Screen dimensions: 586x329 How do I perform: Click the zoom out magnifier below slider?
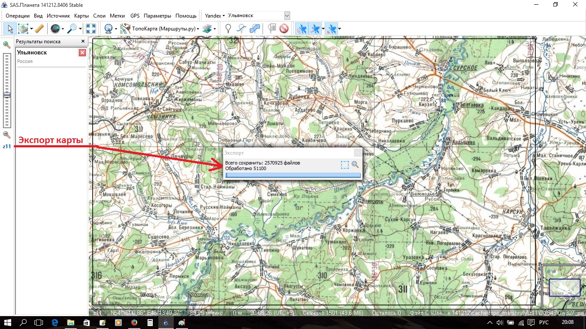[x=6, y=135]
